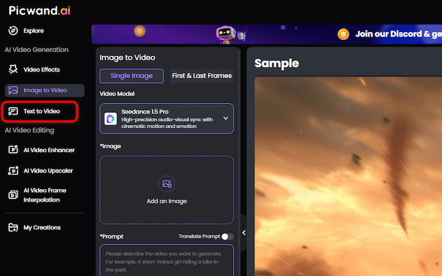The image size is (442, 276).
Task: Click the My Creations folder icon
Action: point(13,227)
